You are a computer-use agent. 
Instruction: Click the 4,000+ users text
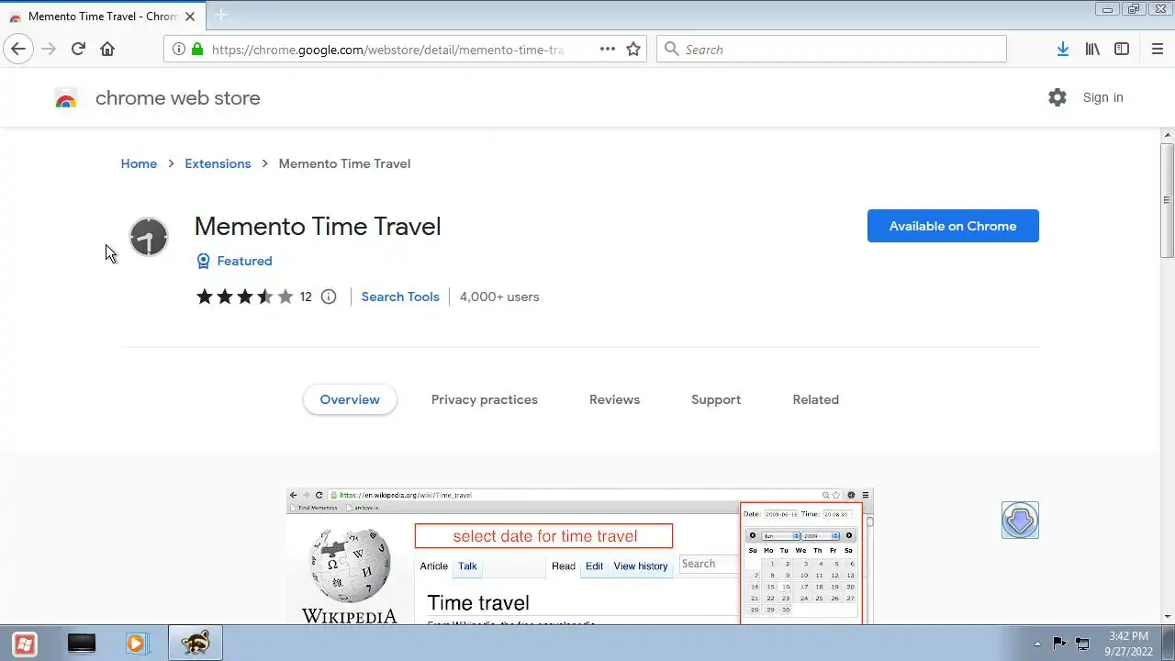coord(499,297)
